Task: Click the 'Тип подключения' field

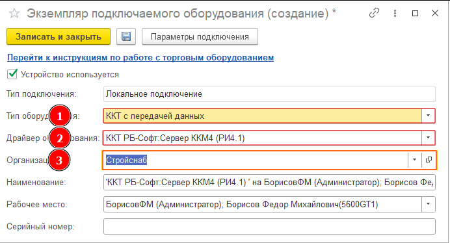Action: pyautogui.click(x=269, y=94)
